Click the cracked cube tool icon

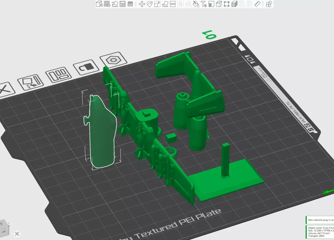click(219, 4)
